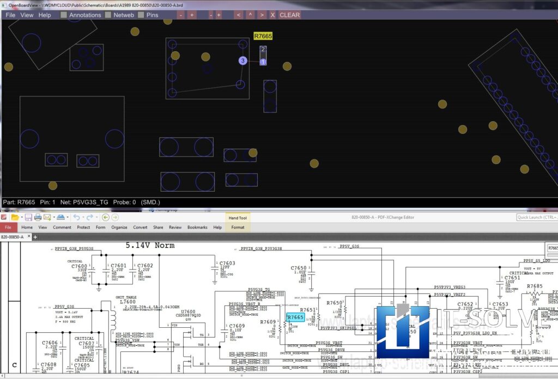Open the Protect ribbon tab
The width and height of the screenshot is (558, 379).
(83, 227)
